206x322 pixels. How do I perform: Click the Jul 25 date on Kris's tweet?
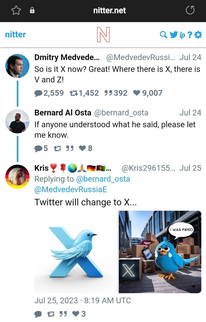click(x=190, y=168)
